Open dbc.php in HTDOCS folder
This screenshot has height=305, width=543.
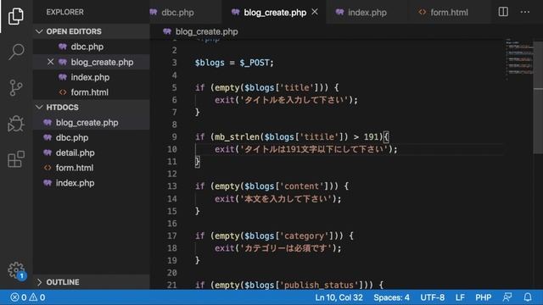[92, 137]
